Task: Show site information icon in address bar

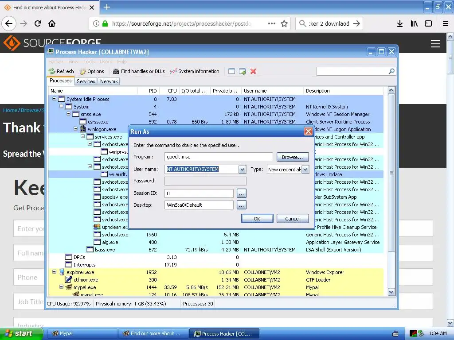Action: pos(96,23)
